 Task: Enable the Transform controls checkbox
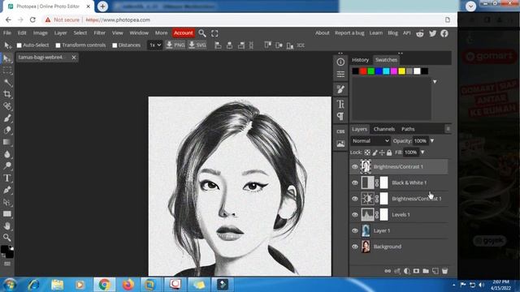[x=58, y=45]
